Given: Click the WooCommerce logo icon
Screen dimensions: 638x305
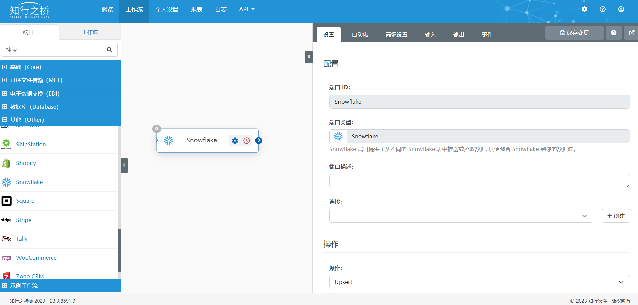Looking at the screenshot, I should (6, 258).
